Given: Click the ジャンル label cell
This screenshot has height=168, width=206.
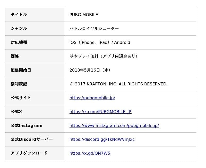Looking at the screenshot, I should [35, 29].
